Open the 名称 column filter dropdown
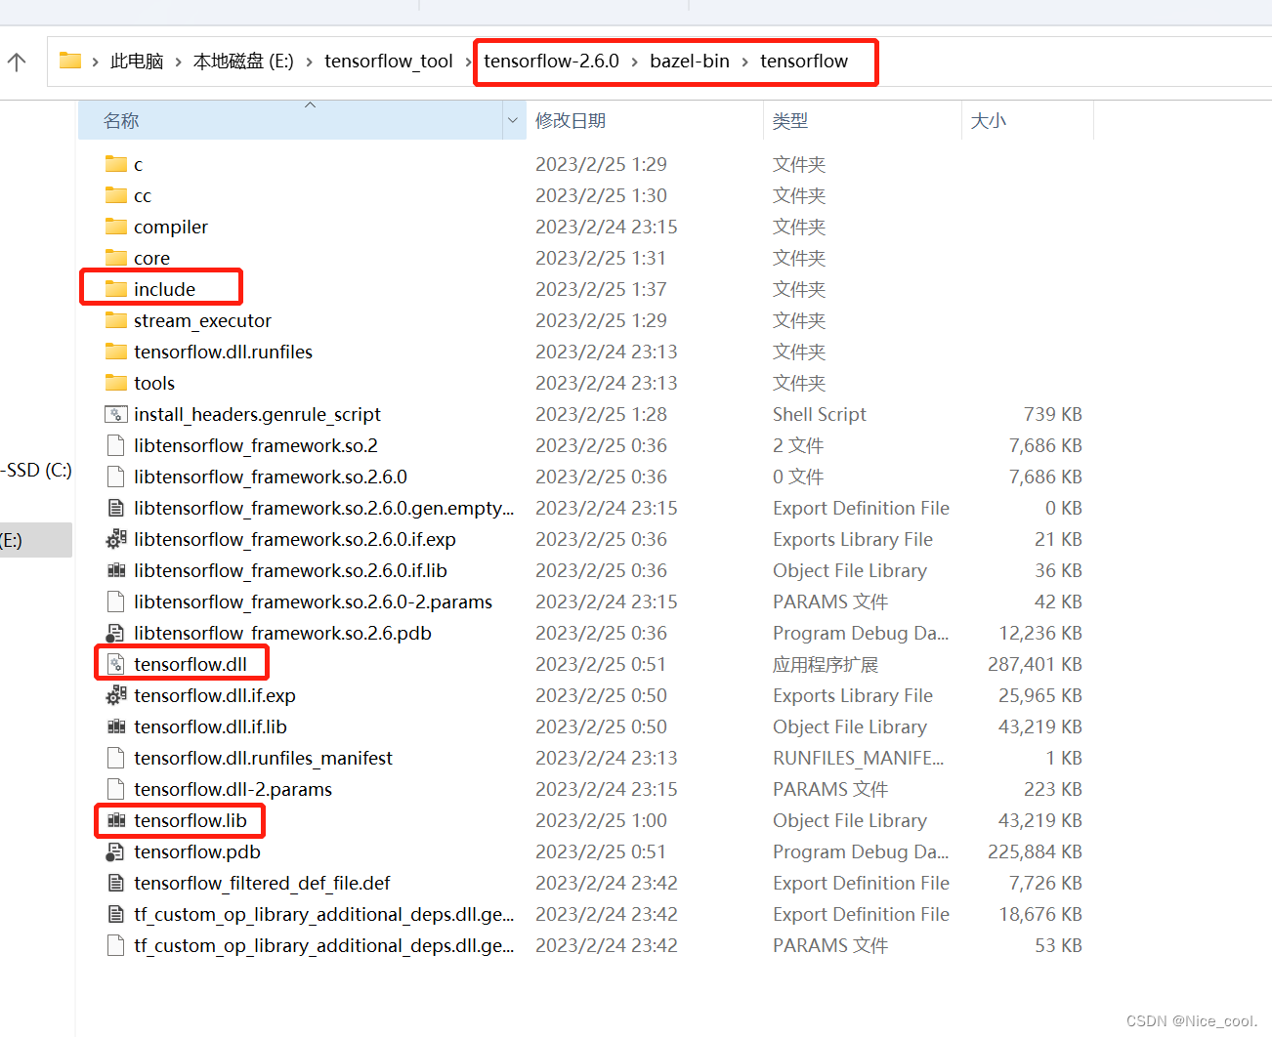The image size is (1272, 1037). pyautogui.click(x=513, y=119)
